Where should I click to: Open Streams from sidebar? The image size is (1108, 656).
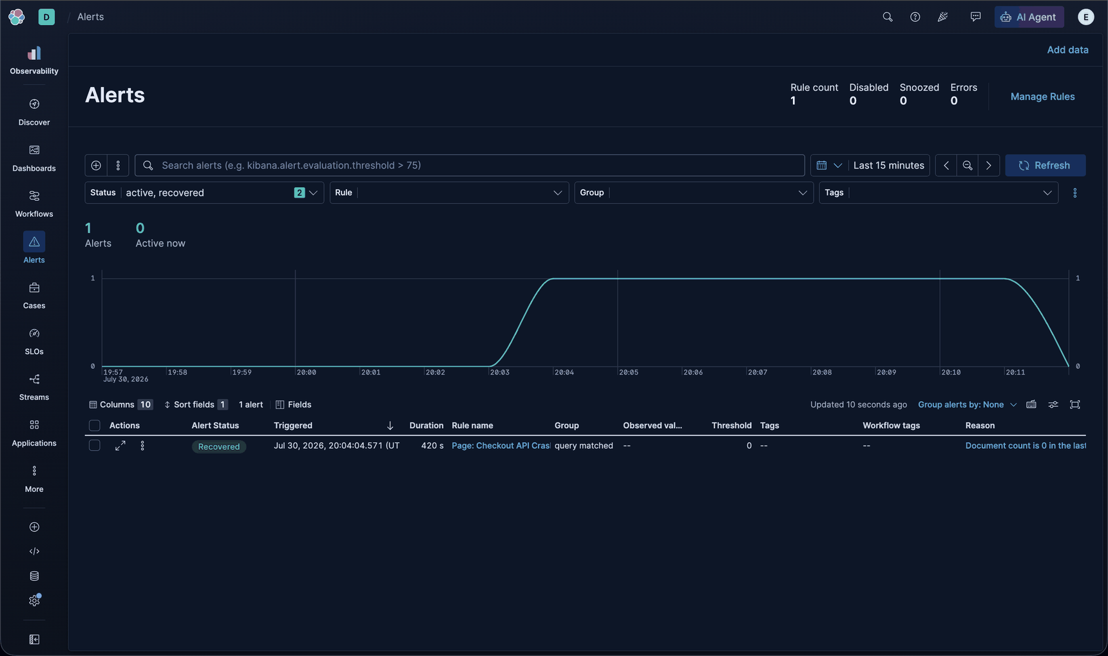pyautogui.click(x=34, y=387)
